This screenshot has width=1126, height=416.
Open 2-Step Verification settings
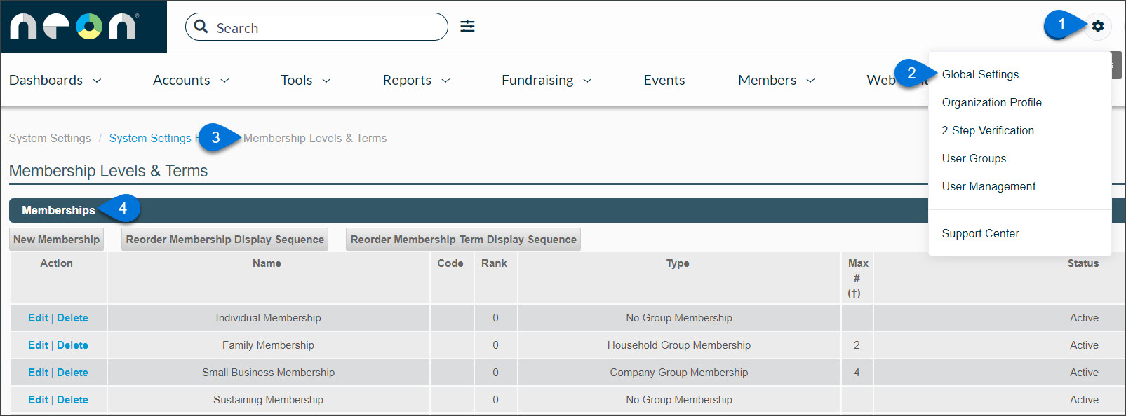coord(988,130)
